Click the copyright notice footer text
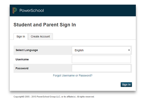Viewport: 143px width, 104px height. (x=54, y=97)
